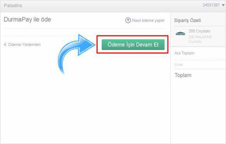Click the Sipariş Özeti heading
Image resolution: width=226 pixels, height=144 pixels.
188,21
